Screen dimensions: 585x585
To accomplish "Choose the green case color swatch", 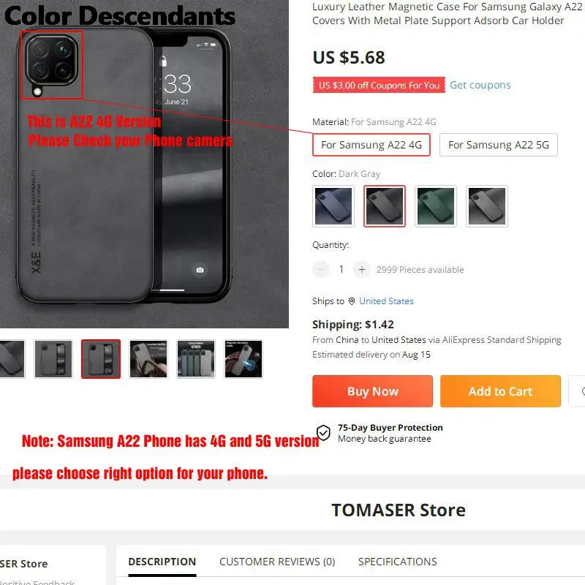I will click(436, 206).
